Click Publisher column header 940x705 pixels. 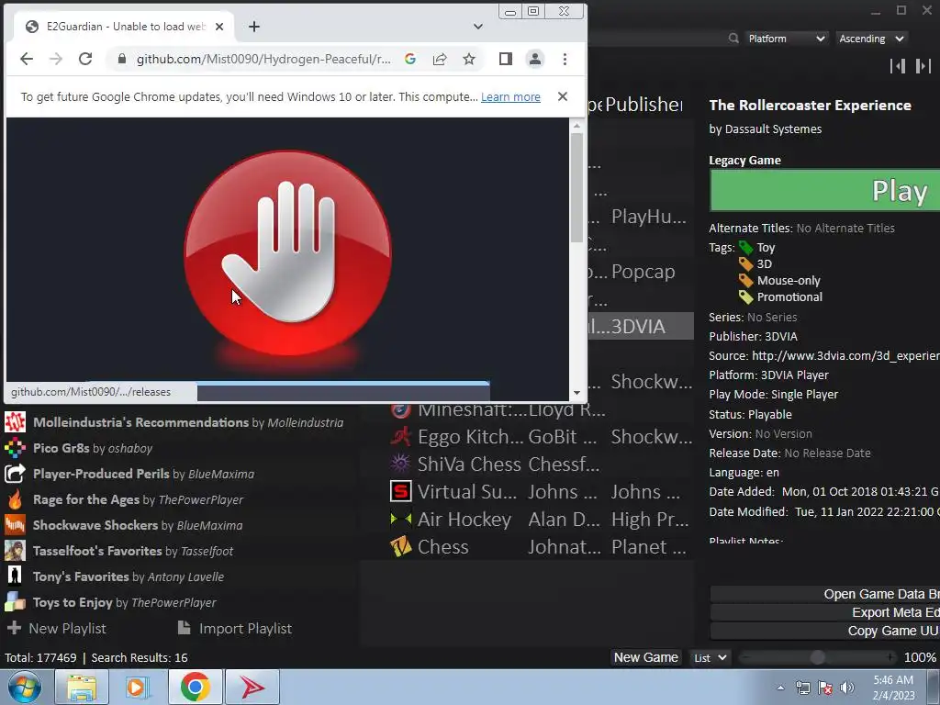point(643,105)
